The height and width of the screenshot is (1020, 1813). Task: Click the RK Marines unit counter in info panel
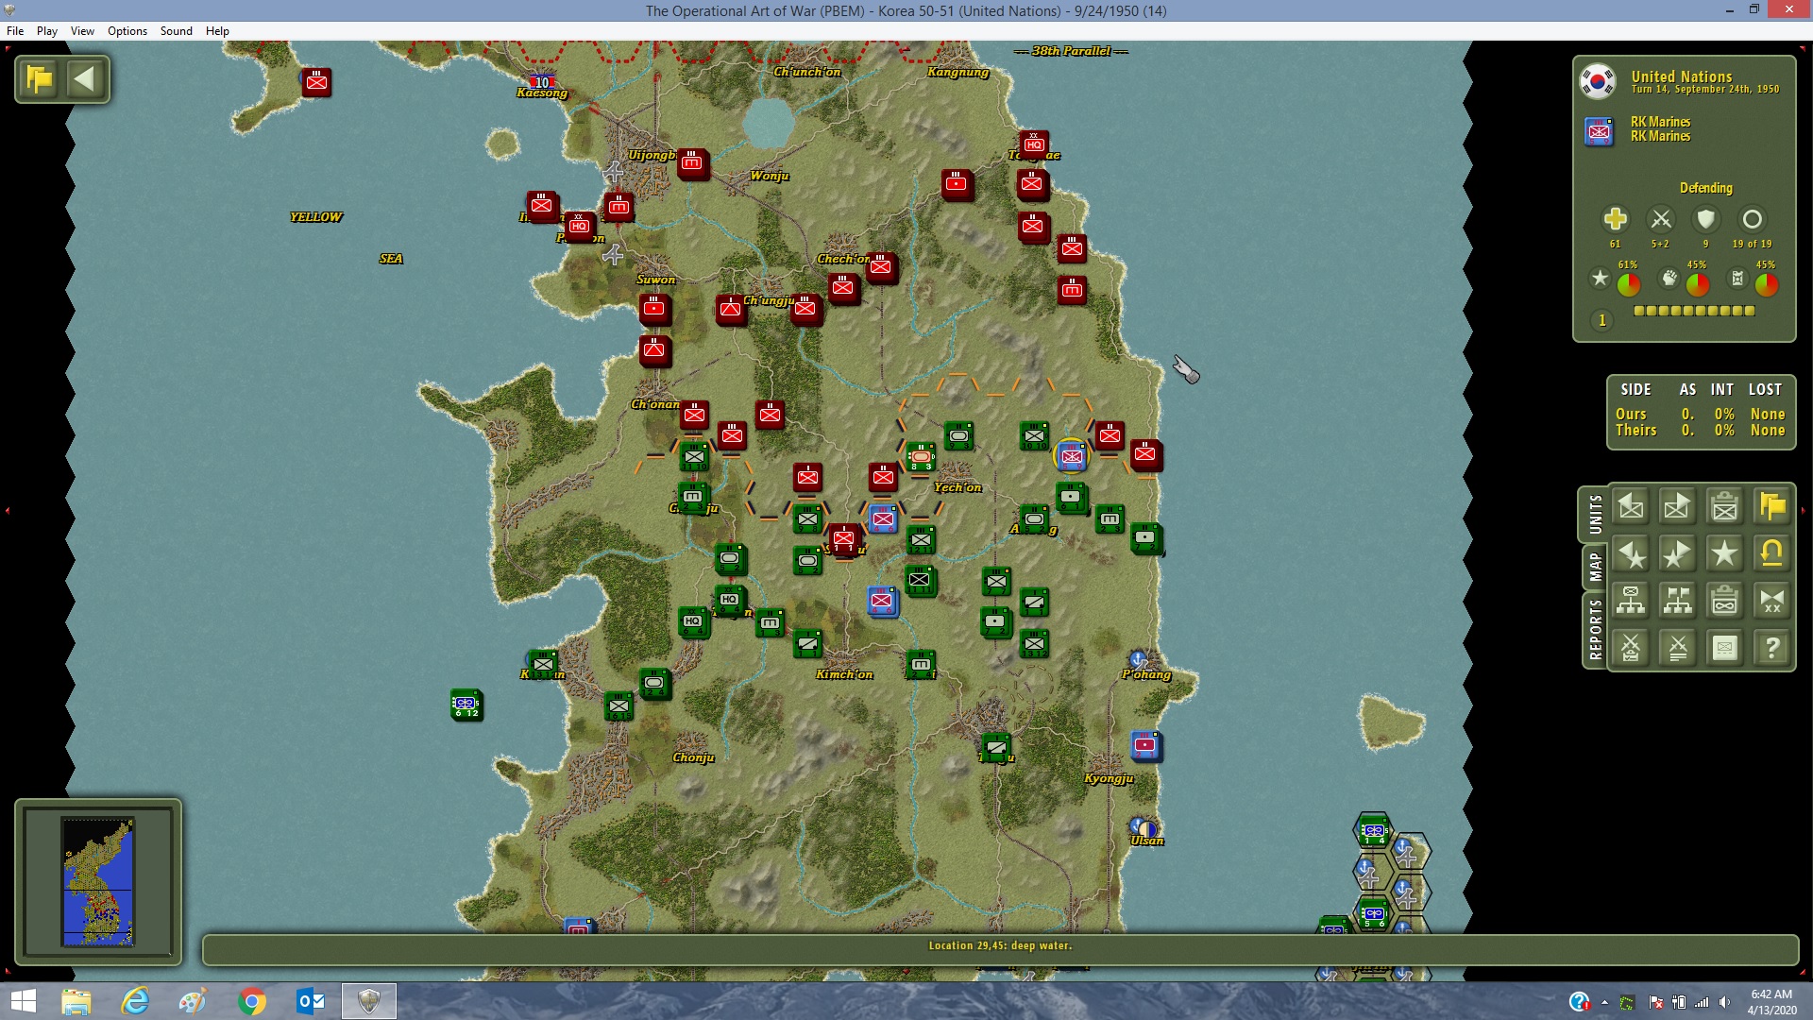pyautogui.click(x=1599, y=131)
